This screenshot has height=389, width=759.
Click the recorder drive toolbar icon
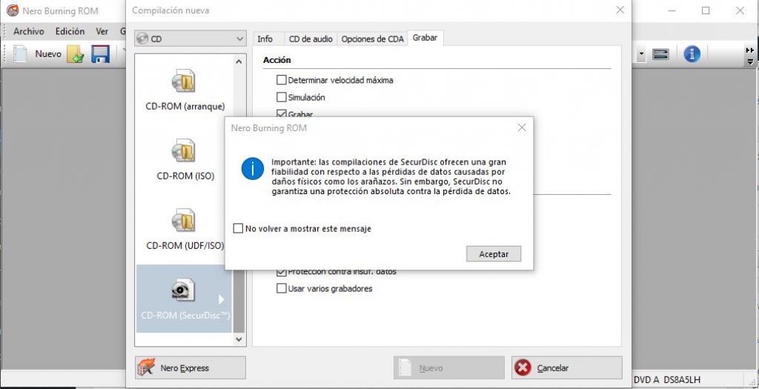[660, 54]
